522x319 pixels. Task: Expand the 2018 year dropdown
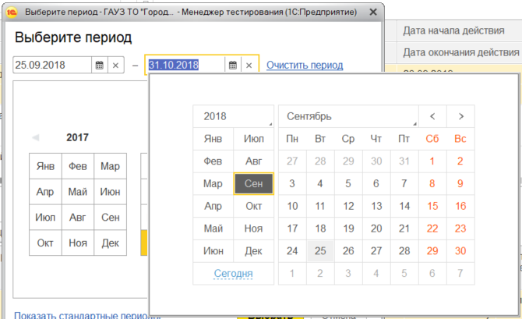(x=233, y=116)
